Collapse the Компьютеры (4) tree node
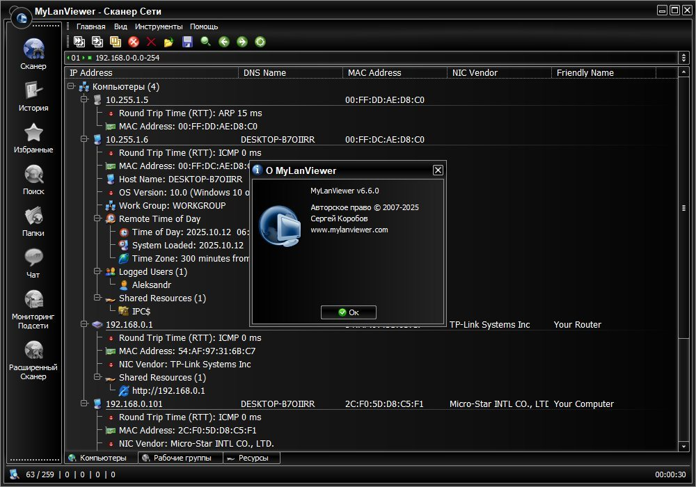Image resolution: width=696 pixels, height=487 pixels. point(70,86)
